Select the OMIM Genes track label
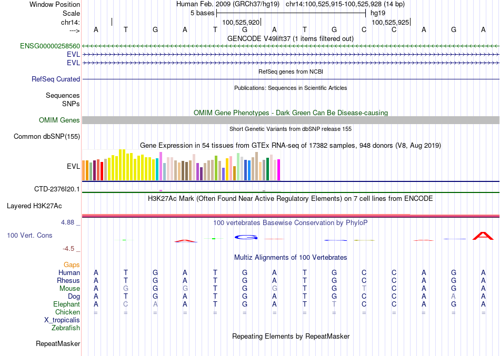Viewport: 500px width, 356px height. [x=59, y=120]
